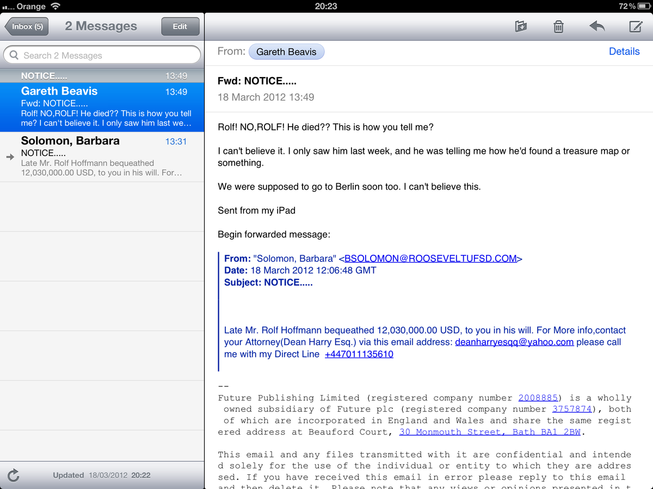Tap the Search 2 Messages field
Viewport: 653px width, 489px height.
tap(102, 55)
